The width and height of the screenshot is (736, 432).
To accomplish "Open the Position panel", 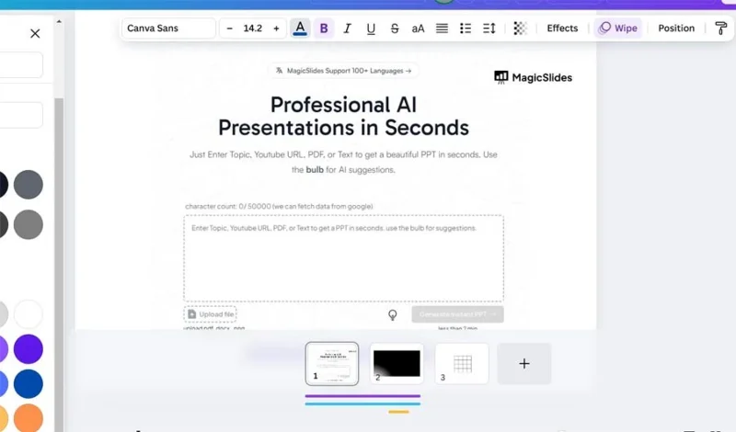I will pyautogui.click(x=676, y=28).
